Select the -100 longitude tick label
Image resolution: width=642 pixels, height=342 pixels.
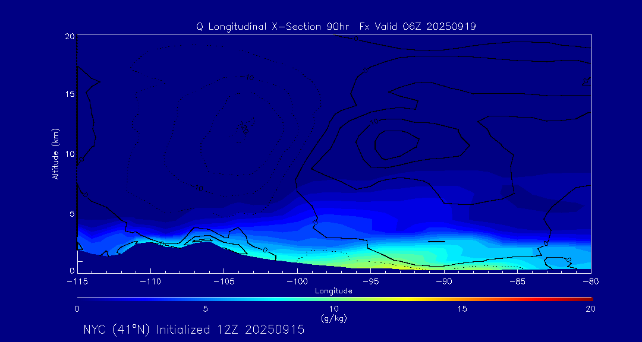297,282
